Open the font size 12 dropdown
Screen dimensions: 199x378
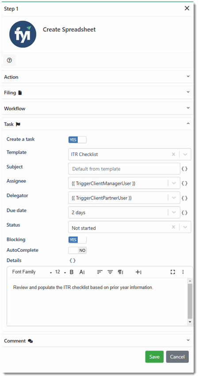pos(61,272)
